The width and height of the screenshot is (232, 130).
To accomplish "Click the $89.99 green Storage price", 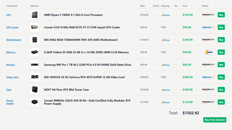I will [187, 65].
